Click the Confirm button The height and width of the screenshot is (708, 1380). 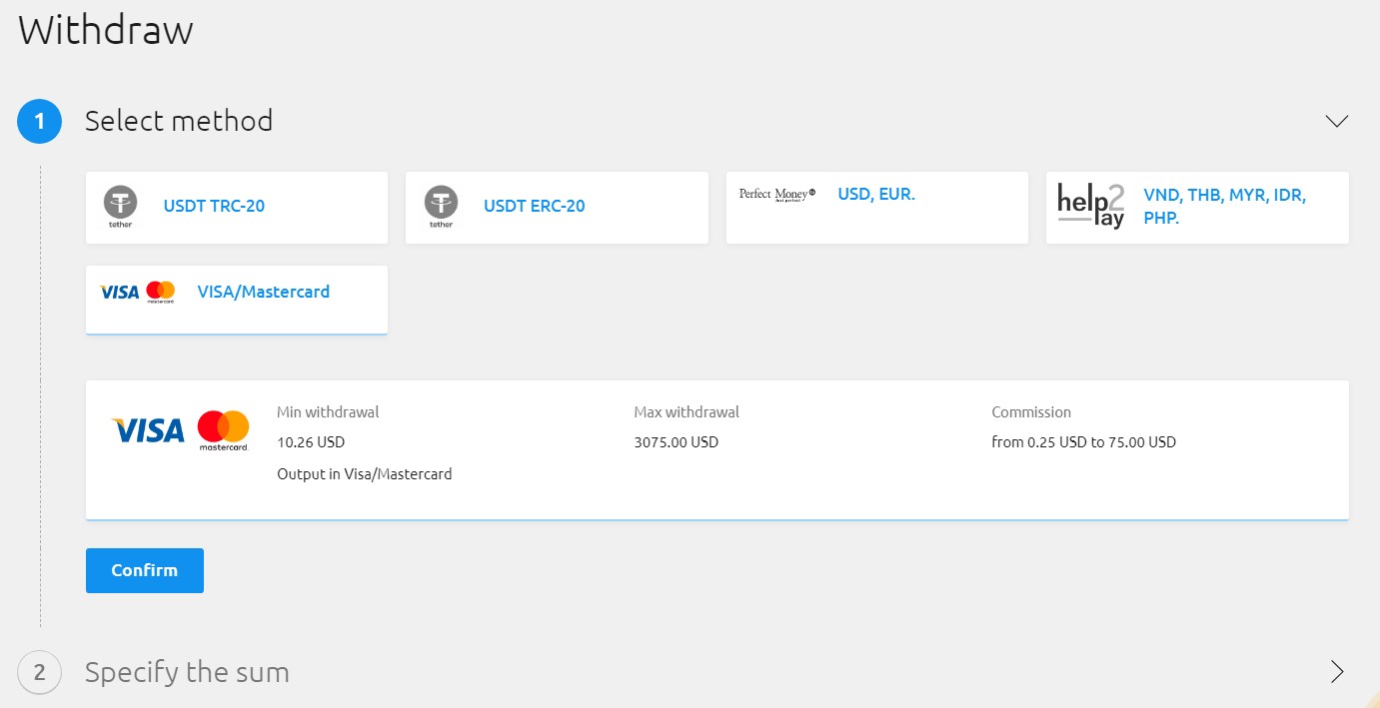145,570
